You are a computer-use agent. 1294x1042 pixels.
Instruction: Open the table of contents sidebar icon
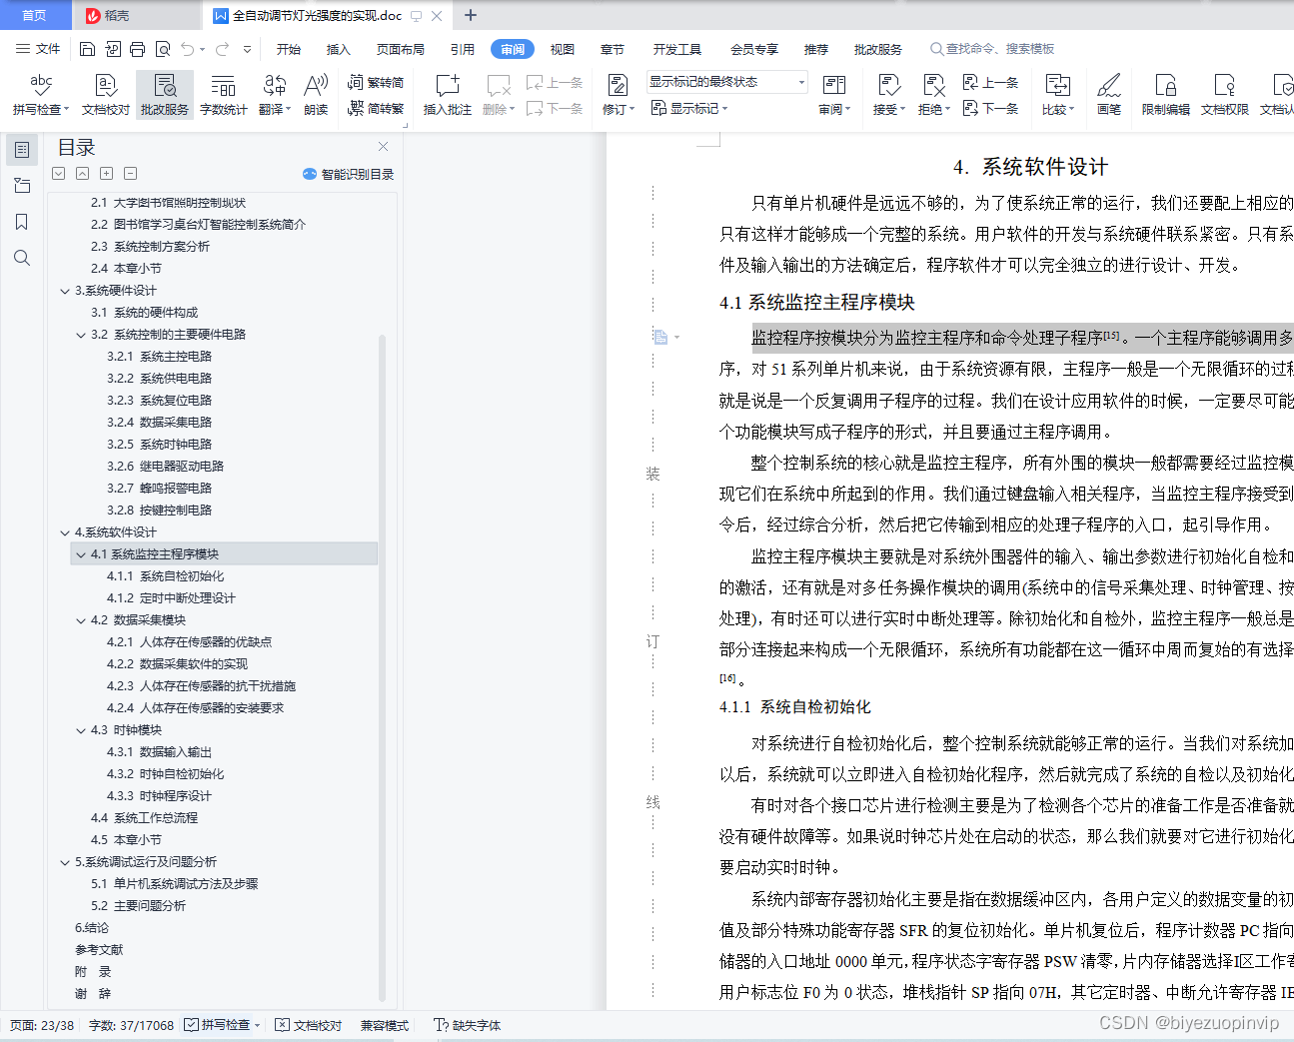[22, 150]
